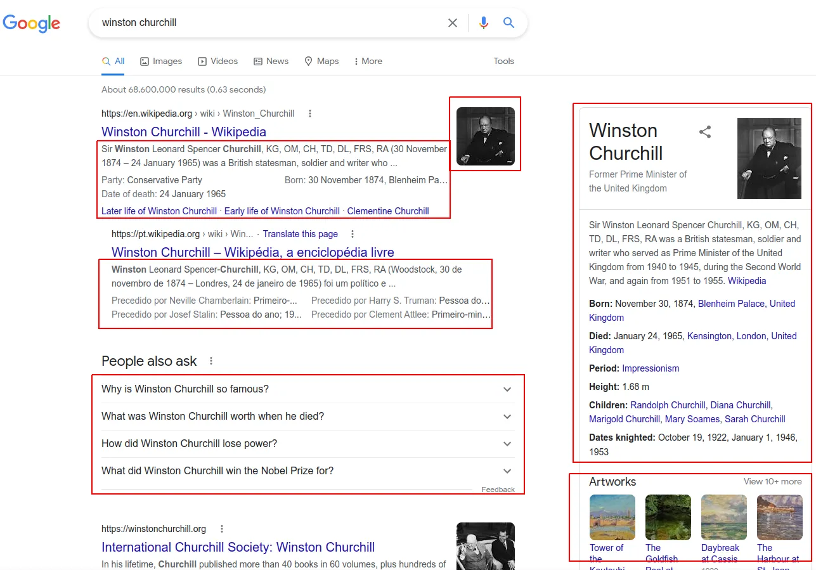
Task: Share the Winston Churchill knowledge panel
Action: click(x=705, y=132)
